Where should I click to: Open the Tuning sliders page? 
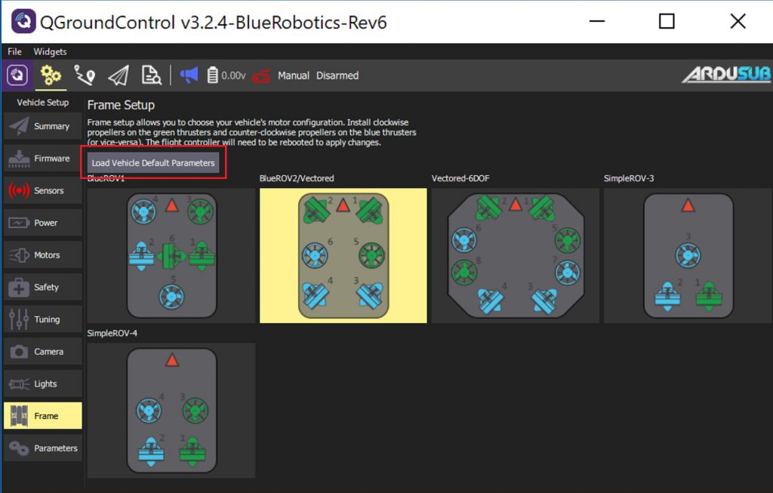[43, 319]
